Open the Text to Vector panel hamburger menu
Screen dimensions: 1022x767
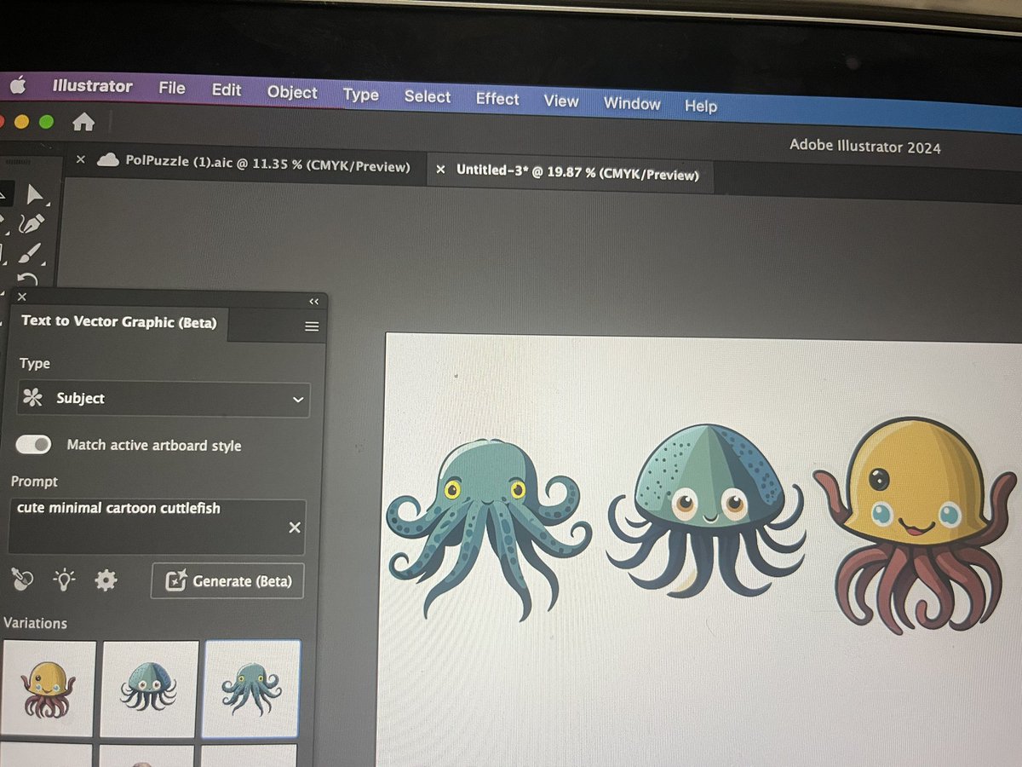tap(312, 326)
